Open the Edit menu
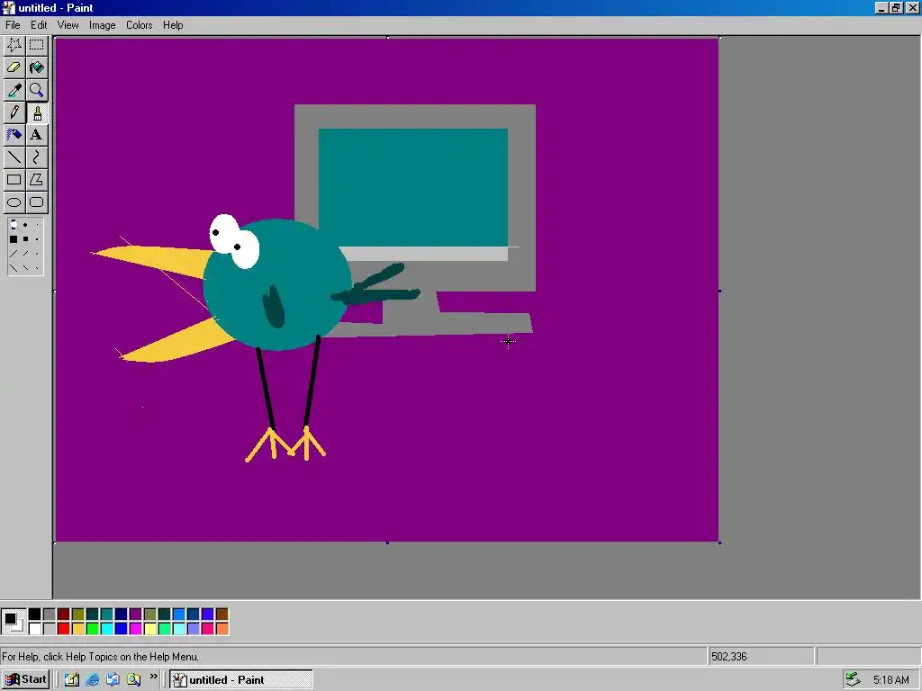This screenshot has height=691, width=922. pyautogui.click(x=39, y=25)
